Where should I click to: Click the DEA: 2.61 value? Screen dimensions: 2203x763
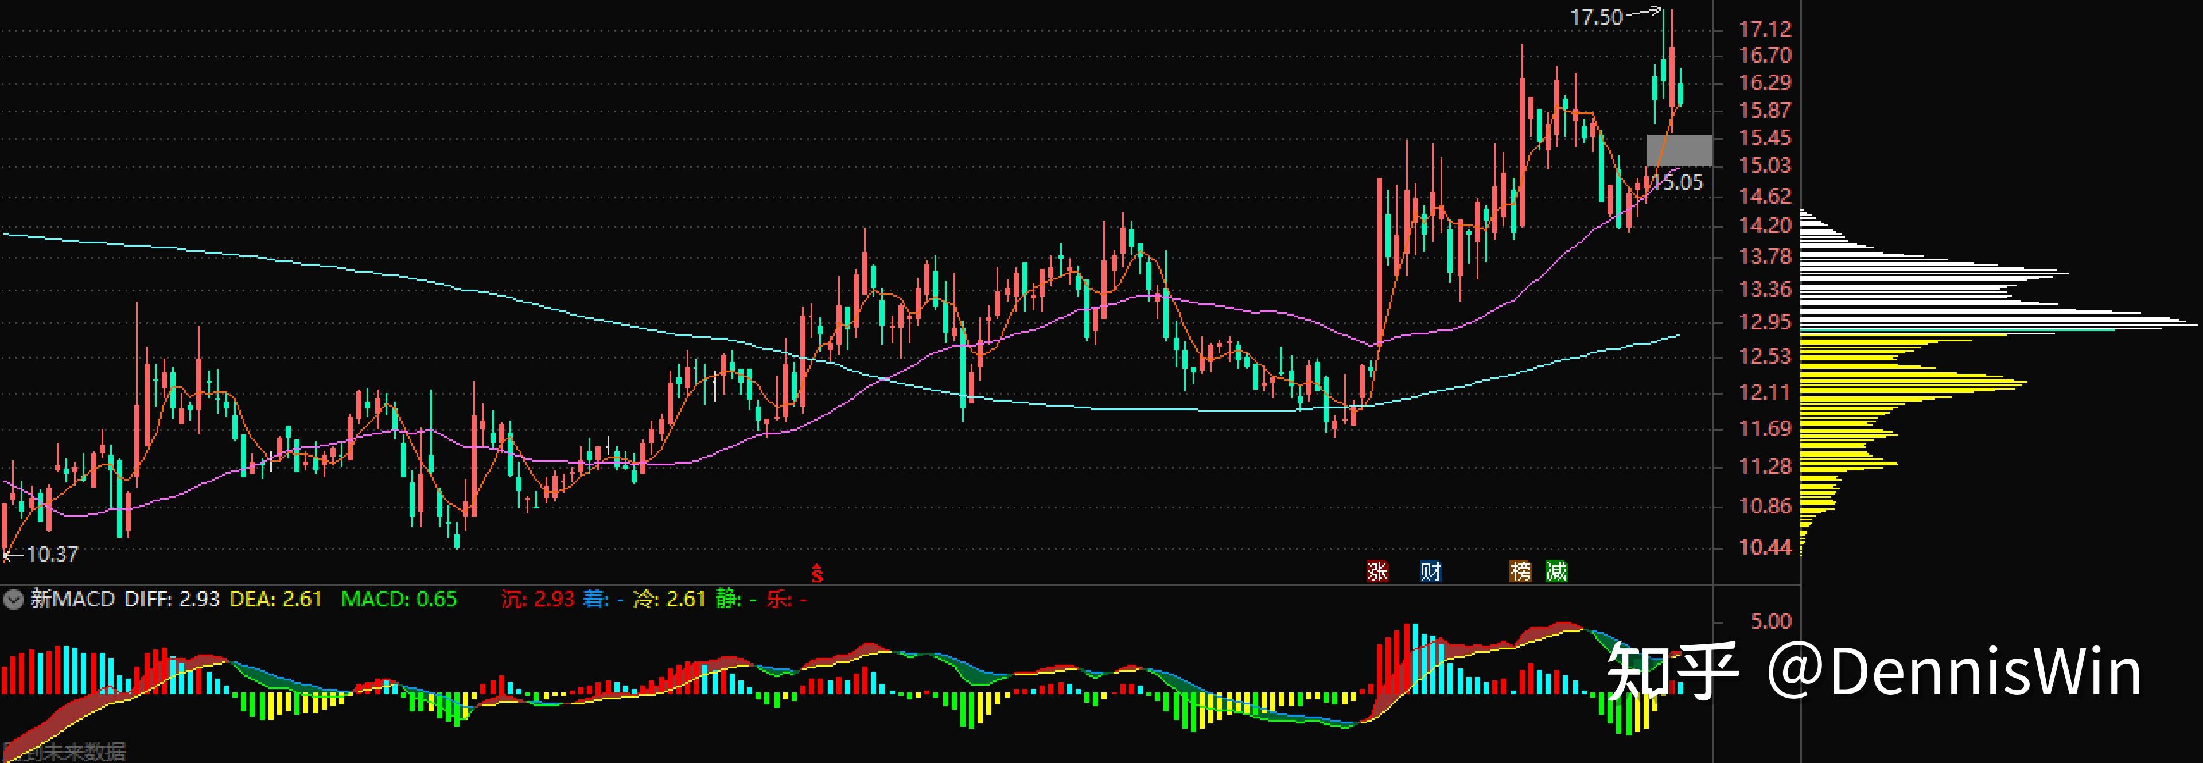[x=275, y=599]
